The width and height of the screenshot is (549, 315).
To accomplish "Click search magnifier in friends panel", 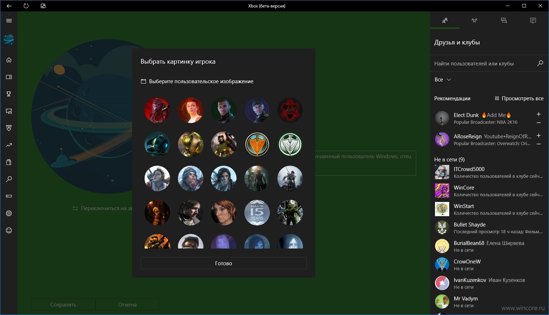I will point(540,63).
